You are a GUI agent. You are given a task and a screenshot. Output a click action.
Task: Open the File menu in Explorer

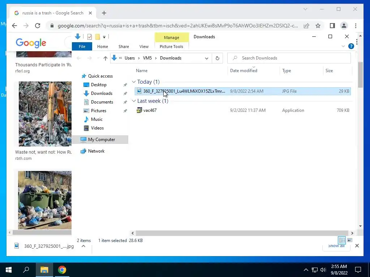[x=82, y=47]
